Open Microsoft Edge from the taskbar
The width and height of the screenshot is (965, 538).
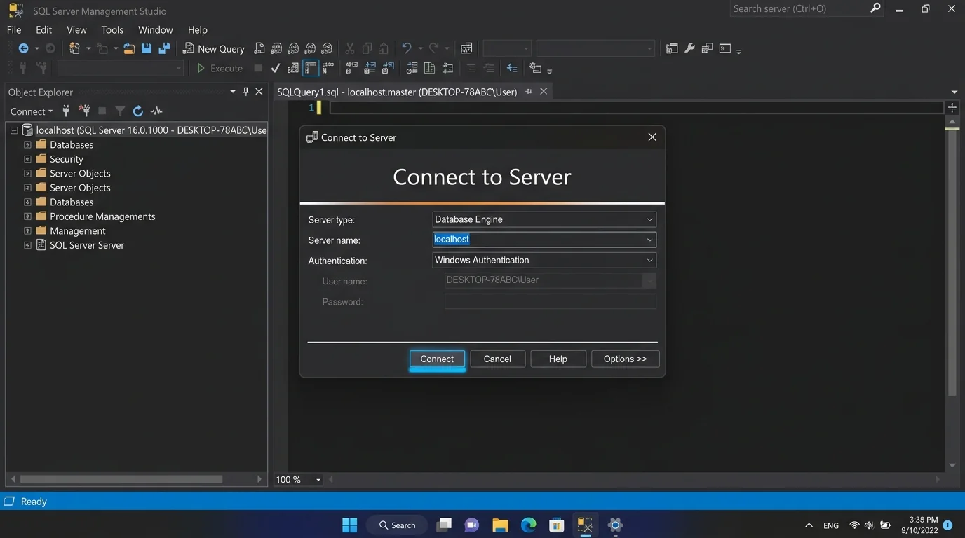528,525
